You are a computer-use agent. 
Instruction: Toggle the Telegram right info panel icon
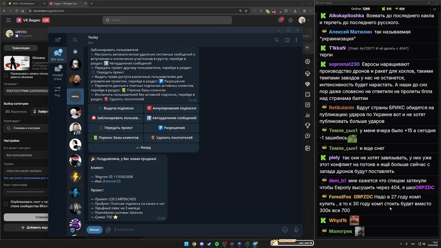tap(287, 40)
